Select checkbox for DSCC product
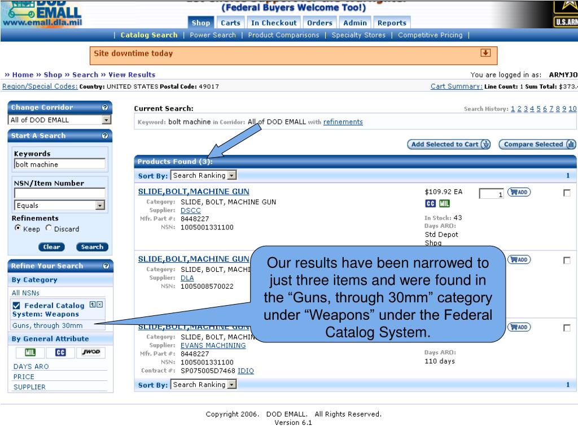Image resolution: width=578 pixels, height=434 pixels. pyautogui.click(x=567, y=193)
